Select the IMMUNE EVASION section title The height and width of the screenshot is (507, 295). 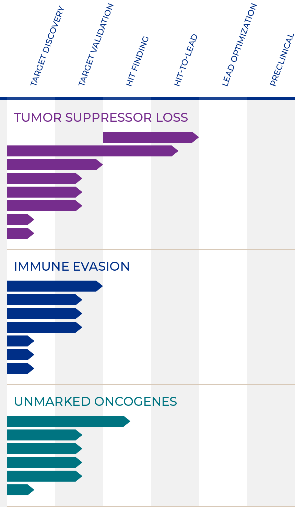(72, 266)
